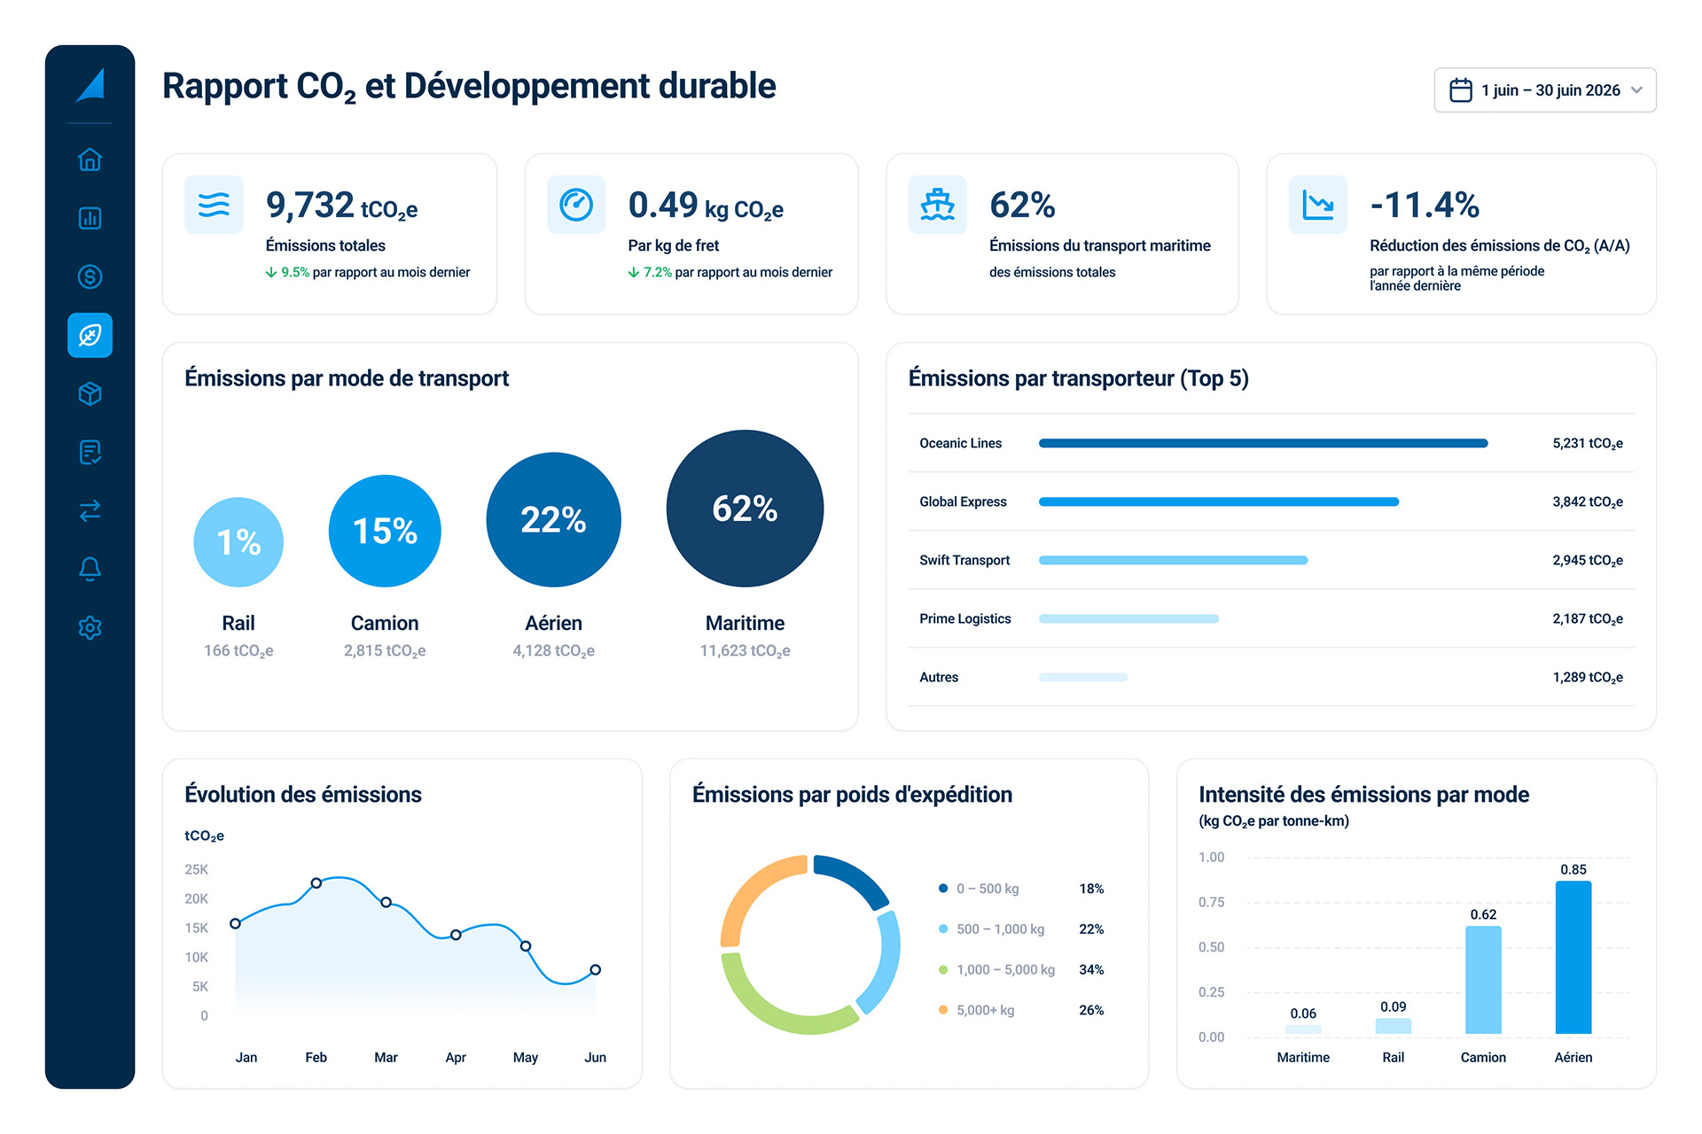Click the Maritime 0.06 intensity bar
The height and width of the screenshot is (1134, 1702).
pos(1303,1029)
